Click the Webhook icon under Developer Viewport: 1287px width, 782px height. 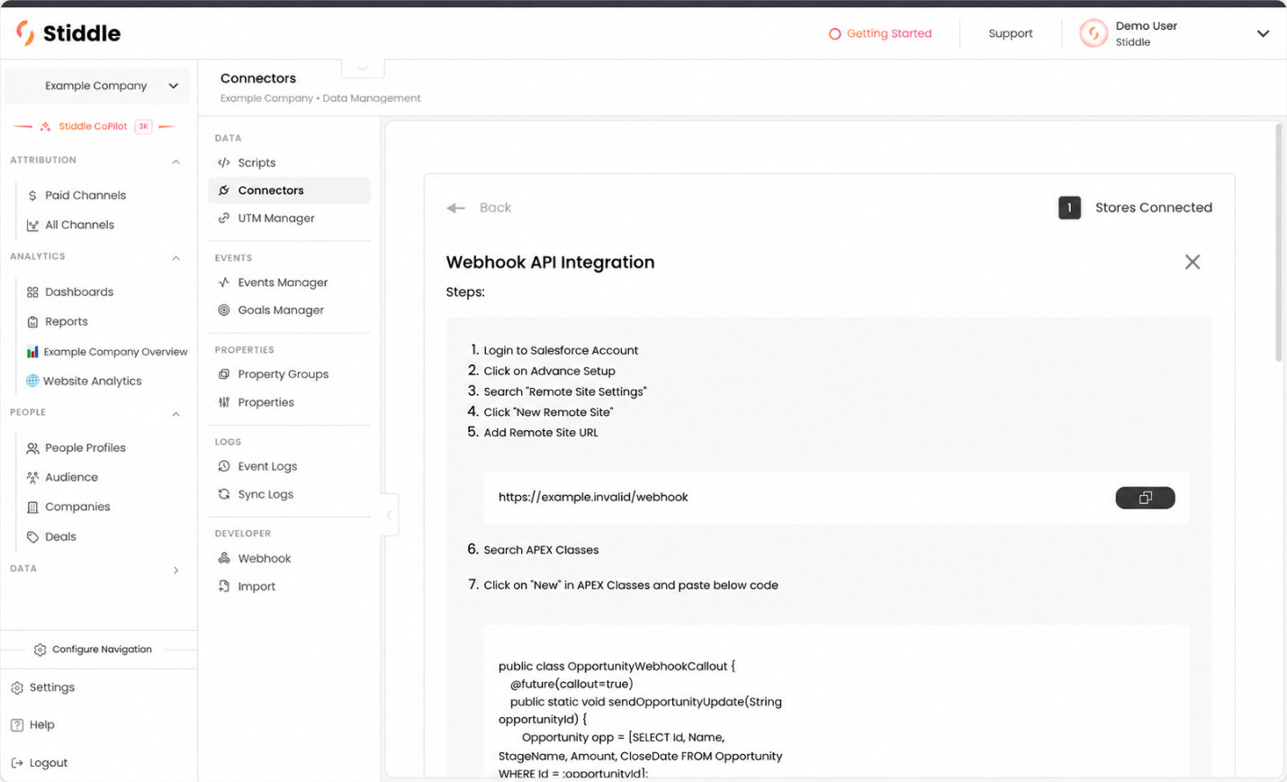pos(224,558)
